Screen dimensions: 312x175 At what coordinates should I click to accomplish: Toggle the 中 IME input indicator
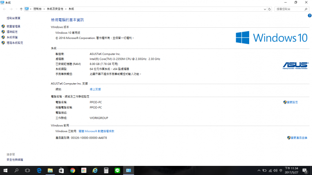click(281, 170)
